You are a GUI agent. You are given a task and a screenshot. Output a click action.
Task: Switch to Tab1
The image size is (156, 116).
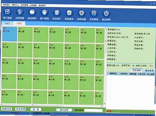[x=7, y=23]
